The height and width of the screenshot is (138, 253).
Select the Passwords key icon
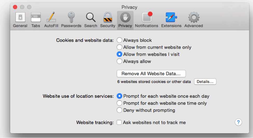point(71,20)
